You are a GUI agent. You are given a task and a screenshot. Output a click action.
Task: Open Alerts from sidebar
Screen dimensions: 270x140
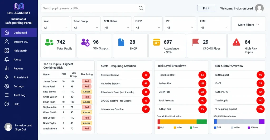tap(19, 59)
